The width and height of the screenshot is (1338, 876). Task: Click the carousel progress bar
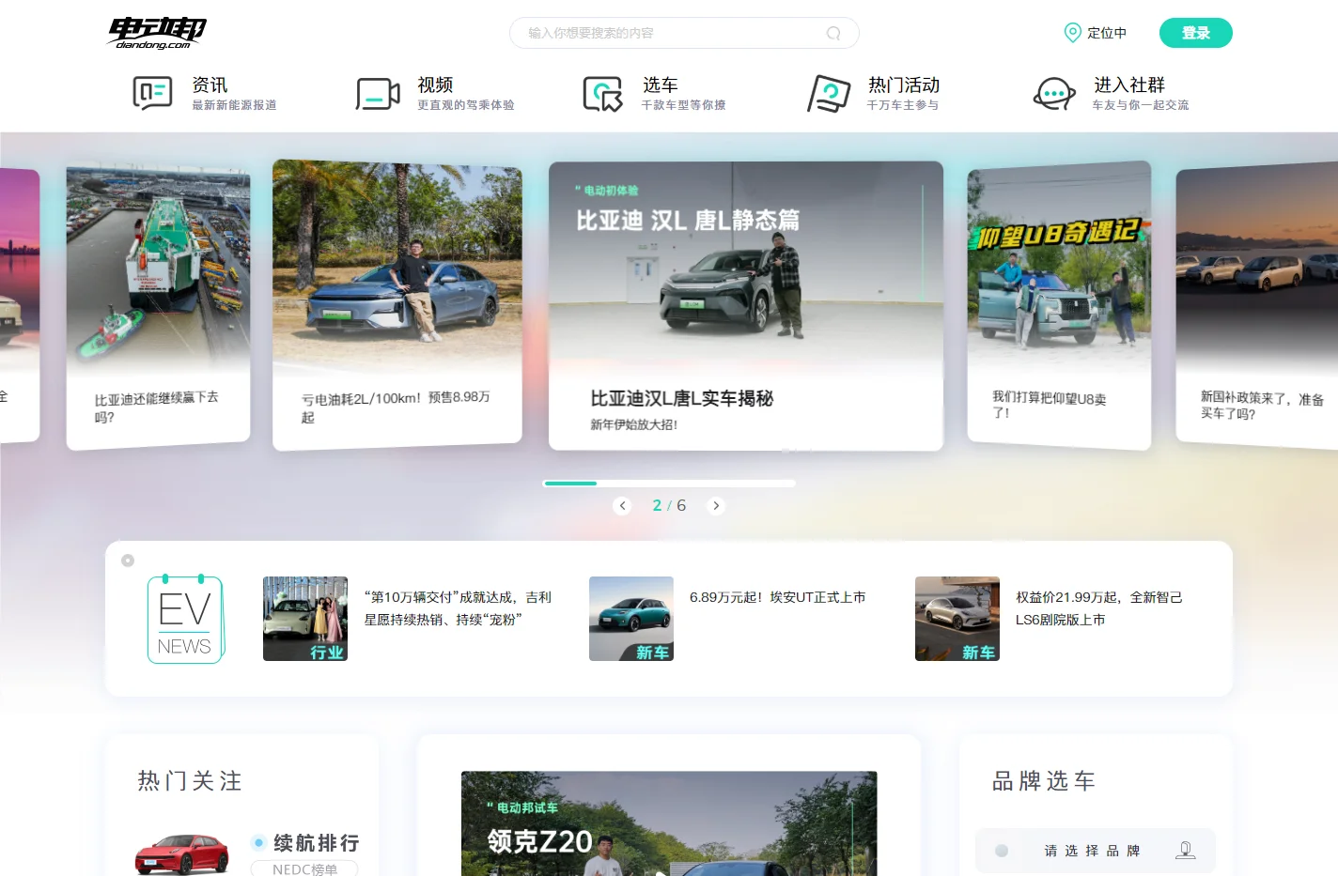[x=669, y=484]
